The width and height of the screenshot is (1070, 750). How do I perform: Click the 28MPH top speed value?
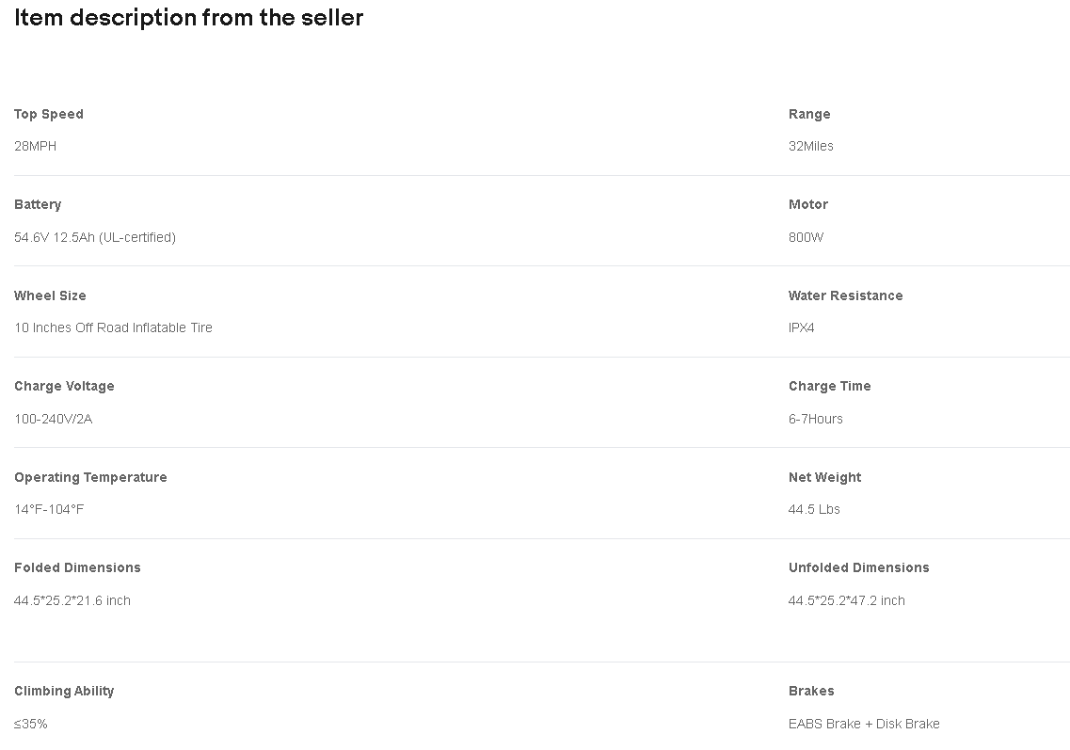(36, 146)
